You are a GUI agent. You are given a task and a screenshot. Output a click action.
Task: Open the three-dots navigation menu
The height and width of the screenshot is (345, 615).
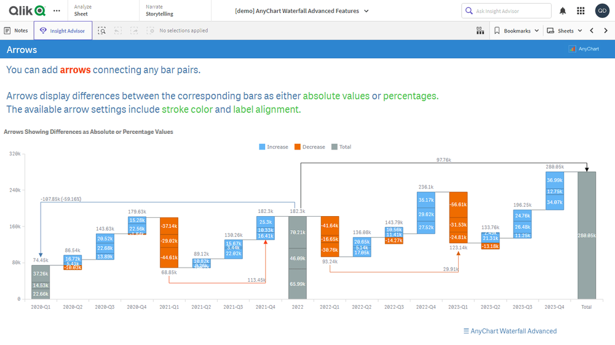(x=57, y=11)
